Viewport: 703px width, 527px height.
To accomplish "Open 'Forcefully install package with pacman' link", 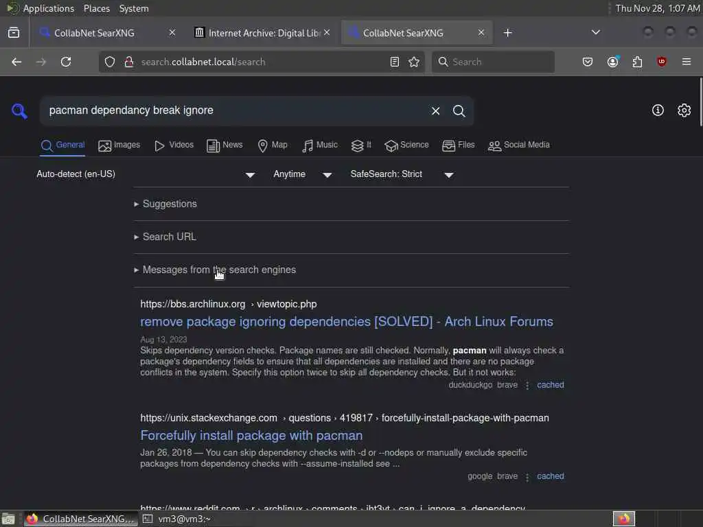I will [251, 436].
